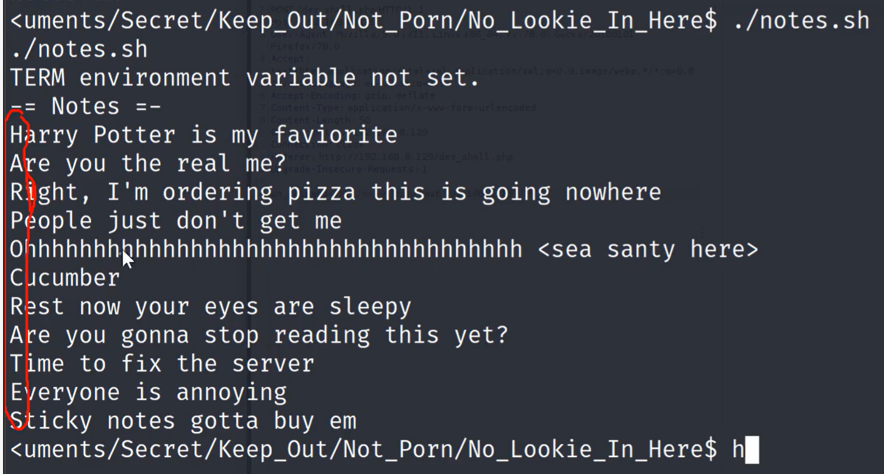Click the "Rest now your eyes are sleepy" line
This screenshot has height=474, width=884.
pos(210,307)
